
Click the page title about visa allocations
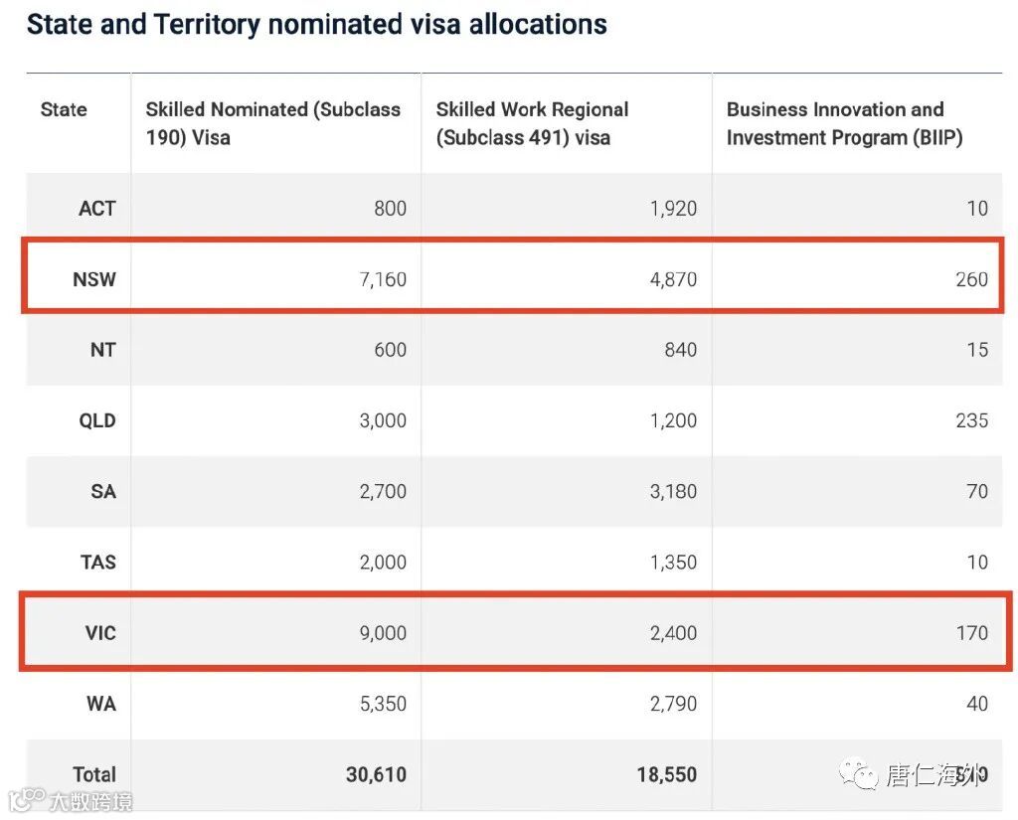(316, 24)
